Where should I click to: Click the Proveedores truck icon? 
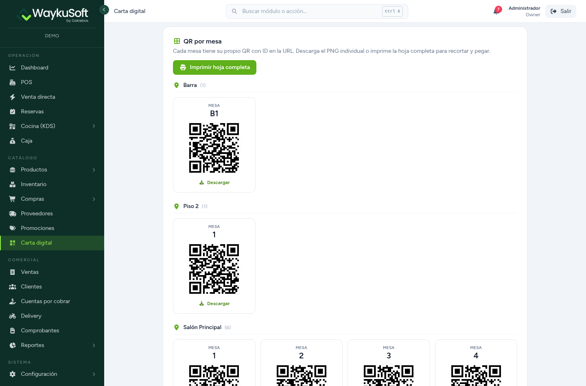13,214
